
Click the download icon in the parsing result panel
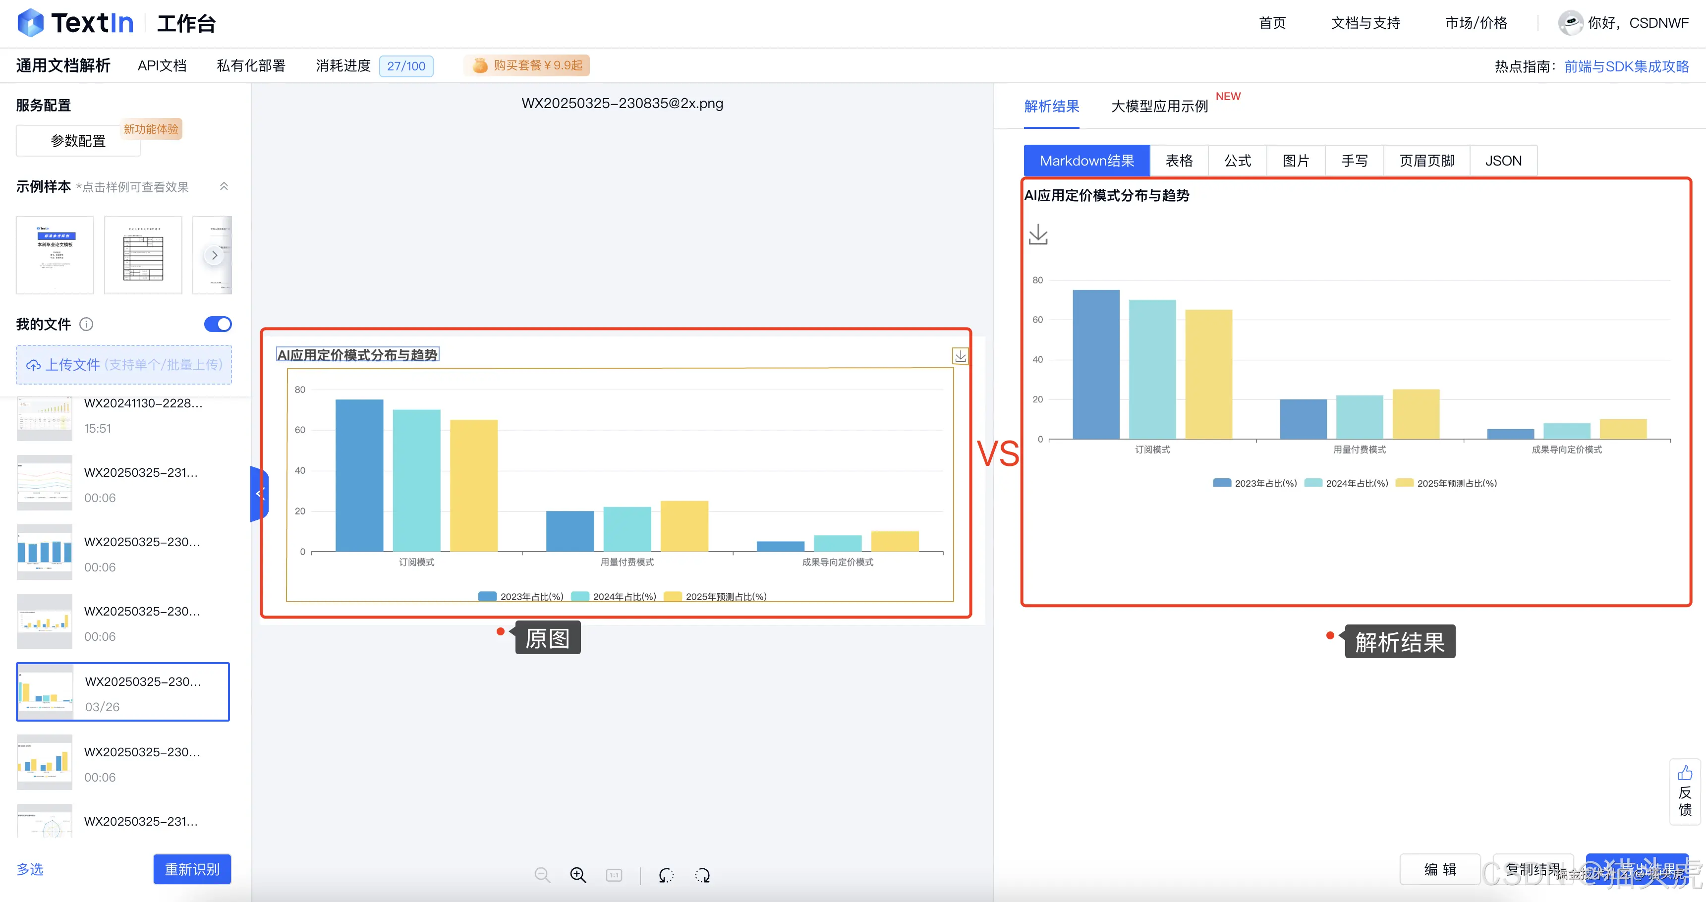click(x=1038, y=235)
